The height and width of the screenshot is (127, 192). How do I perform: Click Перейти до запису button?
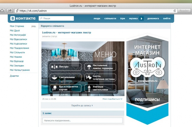click(x=82, y=106)
